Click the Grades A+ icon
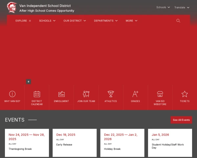Screen dimensions: 197x158 point(135,94)
